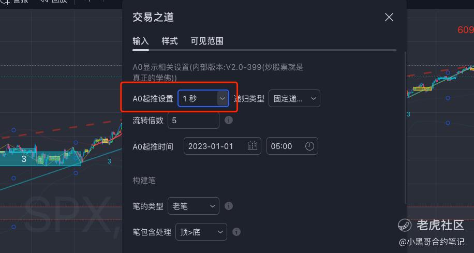Open clock time picker for 05:00

click(309, 146)
